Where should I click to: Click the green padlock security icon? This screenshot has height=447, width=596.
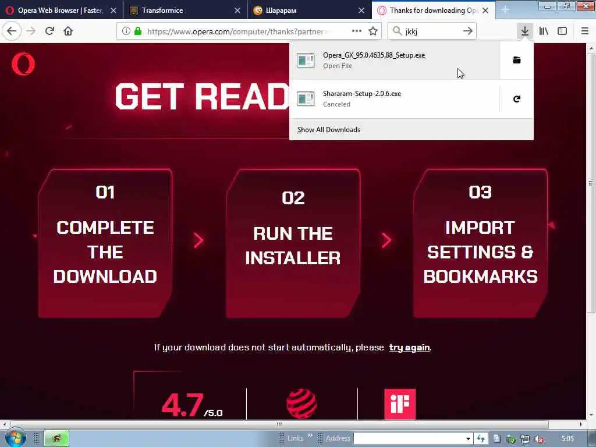coord(138,31)
